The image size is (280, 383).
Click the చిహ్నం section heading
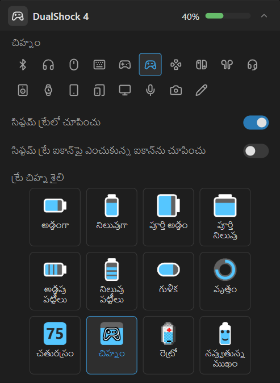click(x=26, y=43)
